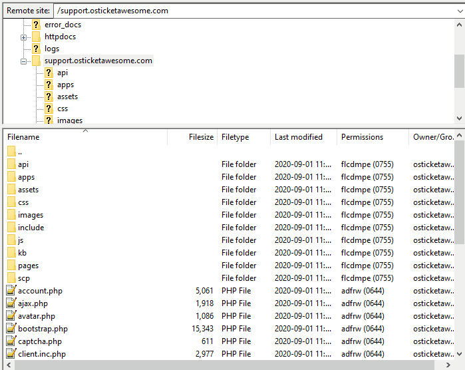Select the error_docs folder icon in tree

(x=36, y=25)
